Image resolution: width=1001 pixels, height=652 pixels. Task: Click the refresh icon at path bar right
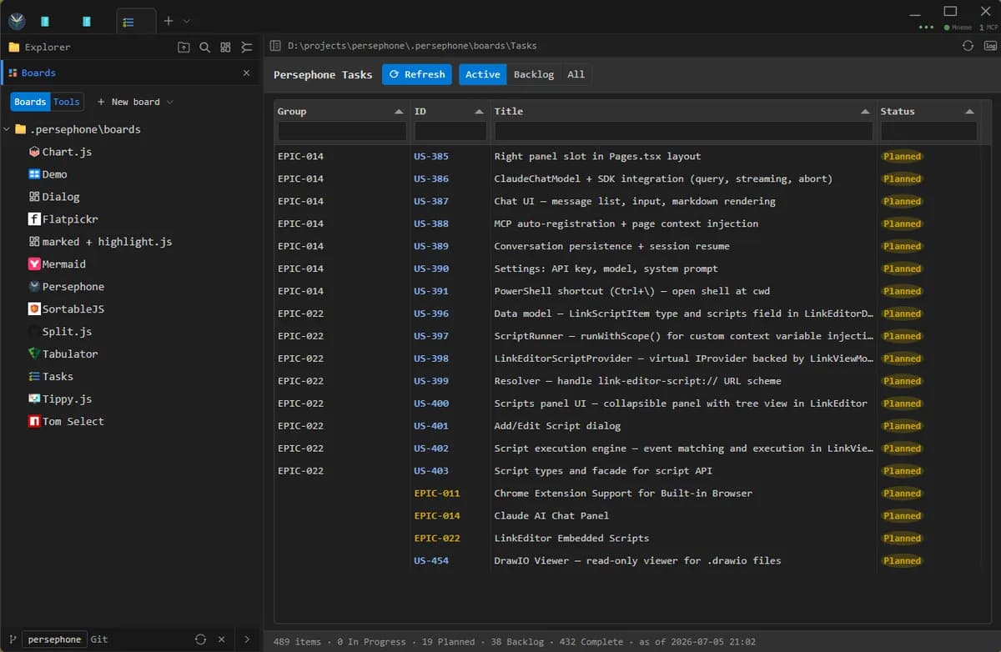click(x=968, y=46)
